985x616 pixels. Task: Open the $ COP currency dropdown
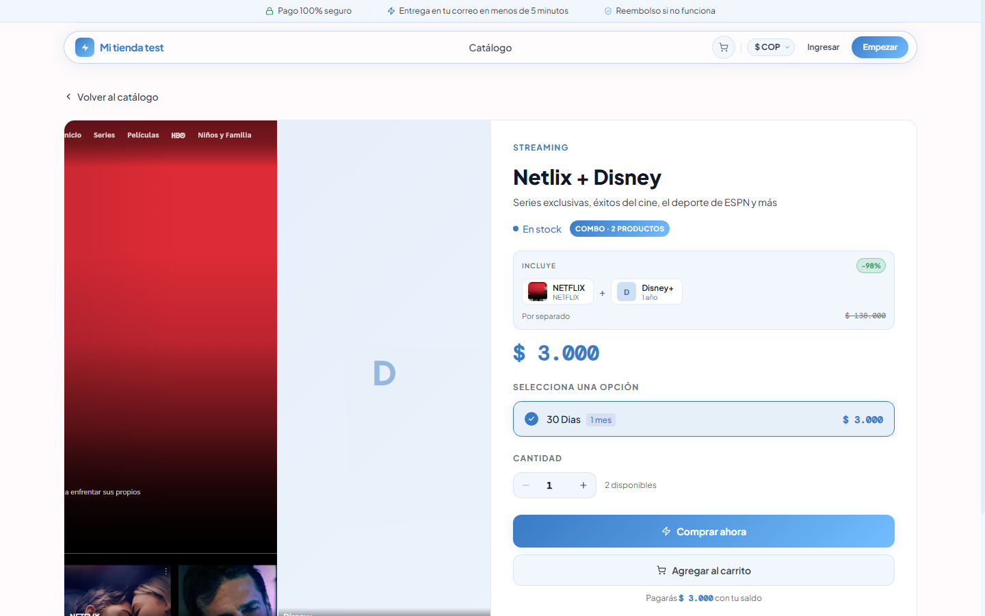pyautogui.click(x=771, y=47)
